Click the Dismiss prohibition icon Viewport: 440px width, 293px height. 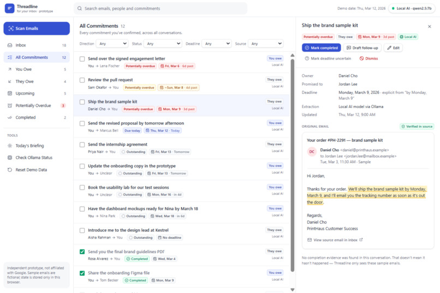[362, 58]
